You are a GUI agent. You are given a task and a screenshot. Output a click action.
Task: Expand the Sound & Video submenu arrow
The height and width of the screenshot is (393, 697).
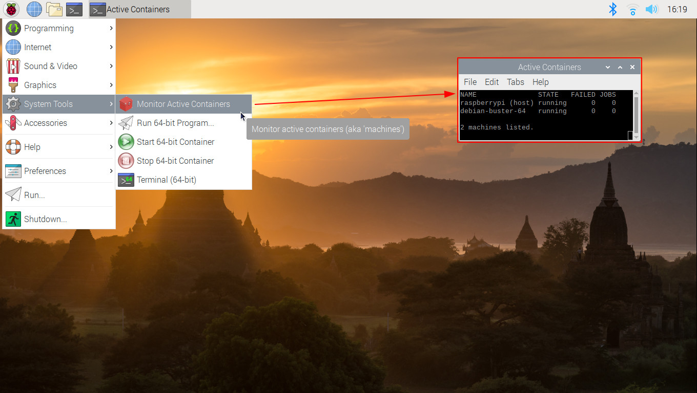[111, 66]
